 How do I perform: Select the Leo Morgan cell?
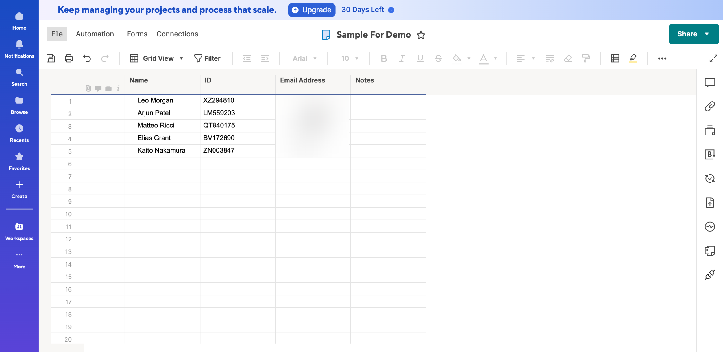pos(162,101)
